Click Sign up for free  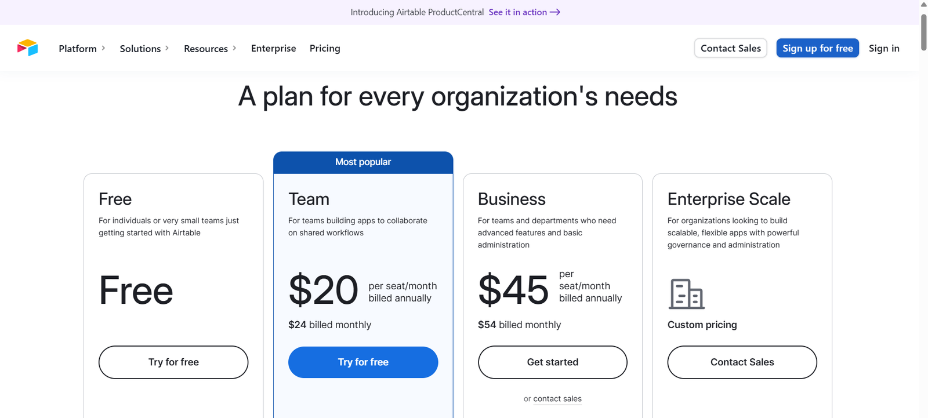818,48
